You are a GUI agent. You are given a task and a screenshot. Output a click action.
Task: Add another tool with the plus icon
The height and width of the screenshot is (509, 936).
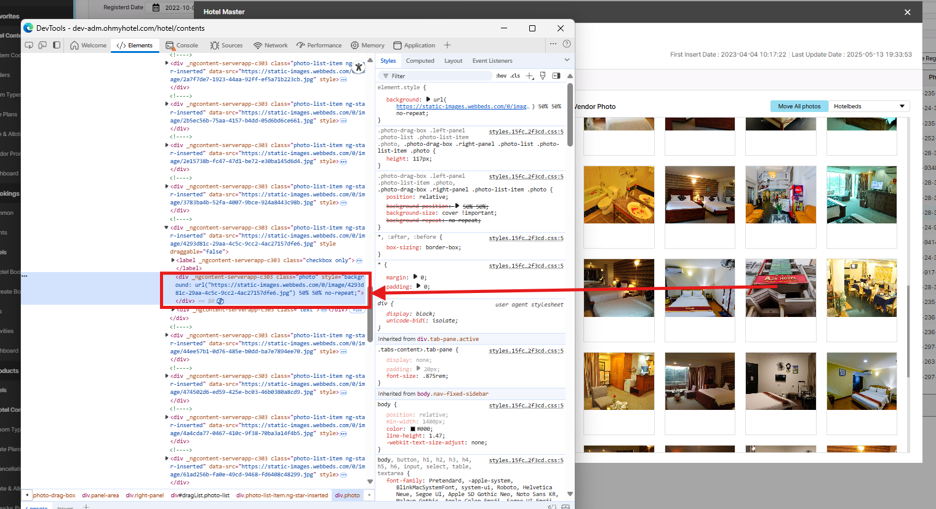click(447, 45)
